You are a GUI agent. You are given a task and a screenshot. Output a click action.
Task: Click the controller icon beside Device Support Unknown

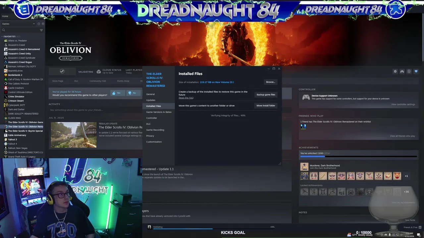[x=306, y=97]
